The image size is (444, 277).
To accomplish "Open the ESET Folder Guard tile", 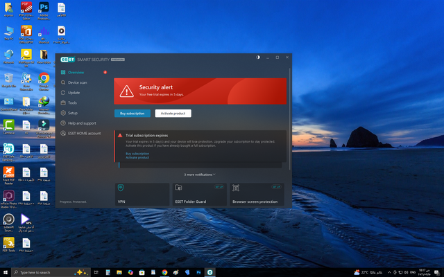I will (200, 194).
